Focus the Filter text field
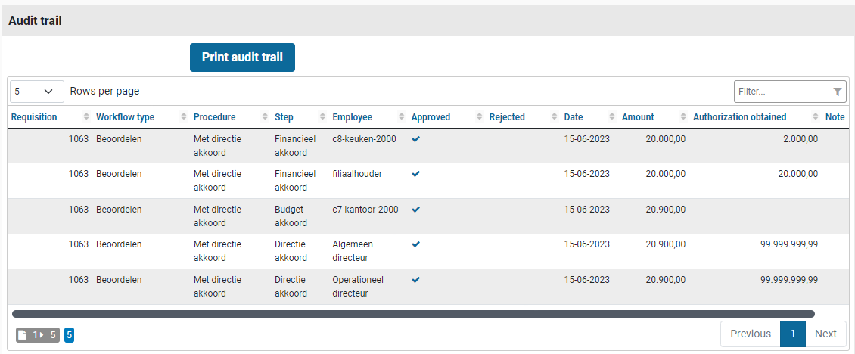855x354 pixels. point(782,92)
